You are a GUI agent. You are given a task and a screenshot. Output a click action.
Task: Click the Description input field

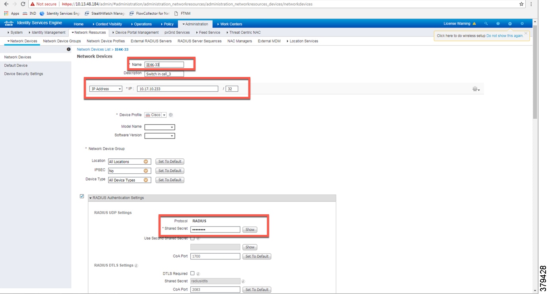[x=164, y=74]
